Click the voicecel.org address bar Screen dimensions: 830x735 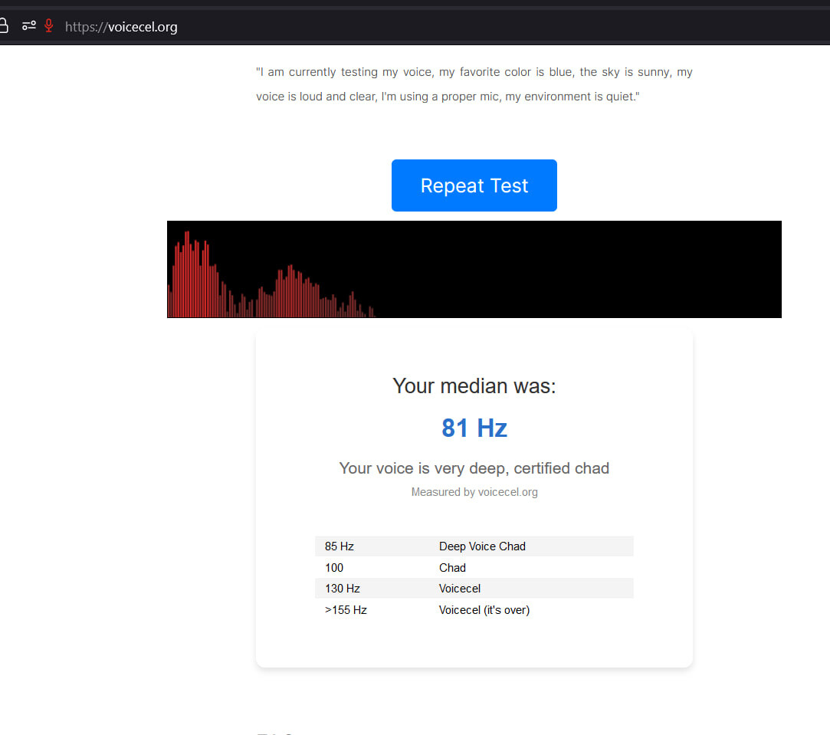307,27
